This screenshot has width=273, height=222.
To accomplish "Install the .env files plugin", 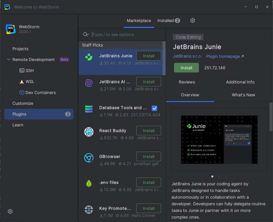I will [149, 183].
